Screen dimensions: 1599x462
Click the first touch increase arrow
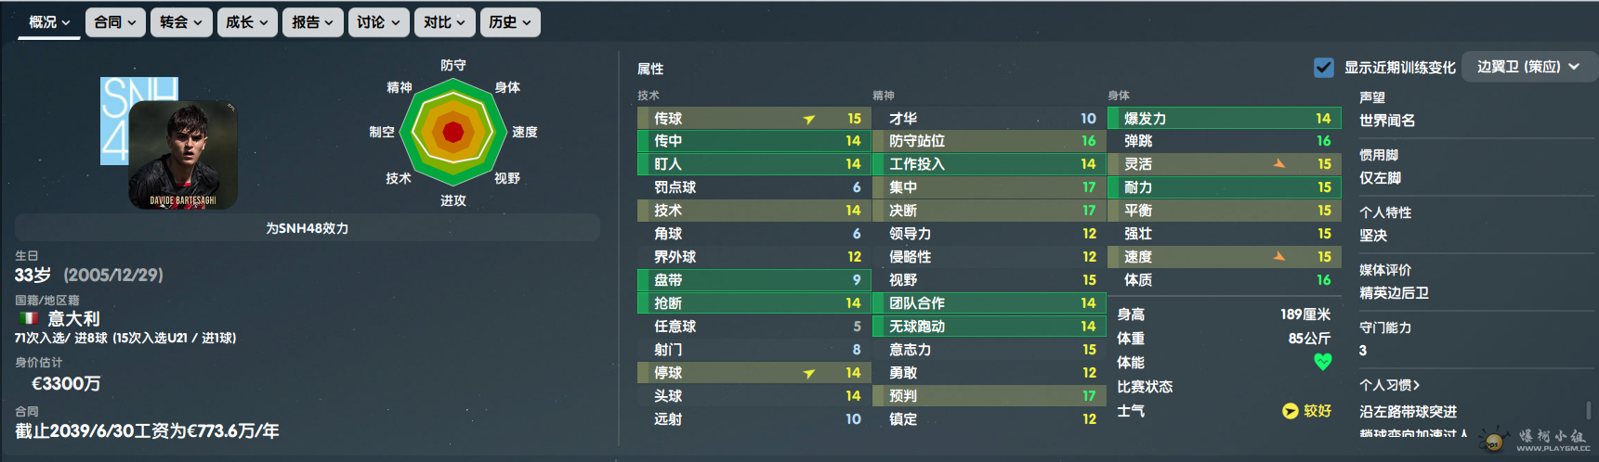point(809,373)
